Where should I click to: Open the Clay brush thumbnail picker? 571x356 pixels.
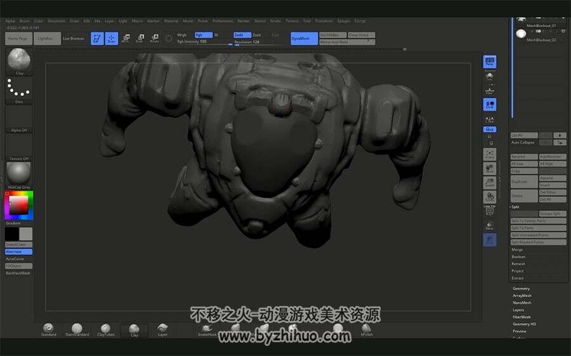[x=19, y=61]
